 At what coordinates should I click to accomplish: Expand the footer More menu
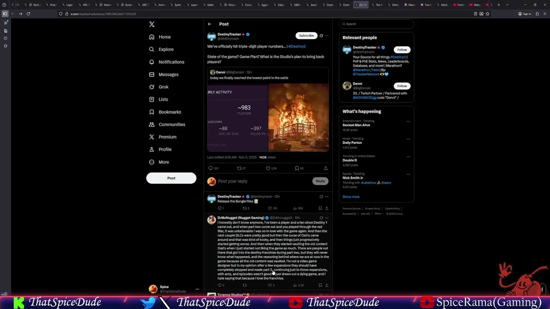coord(378,214)
